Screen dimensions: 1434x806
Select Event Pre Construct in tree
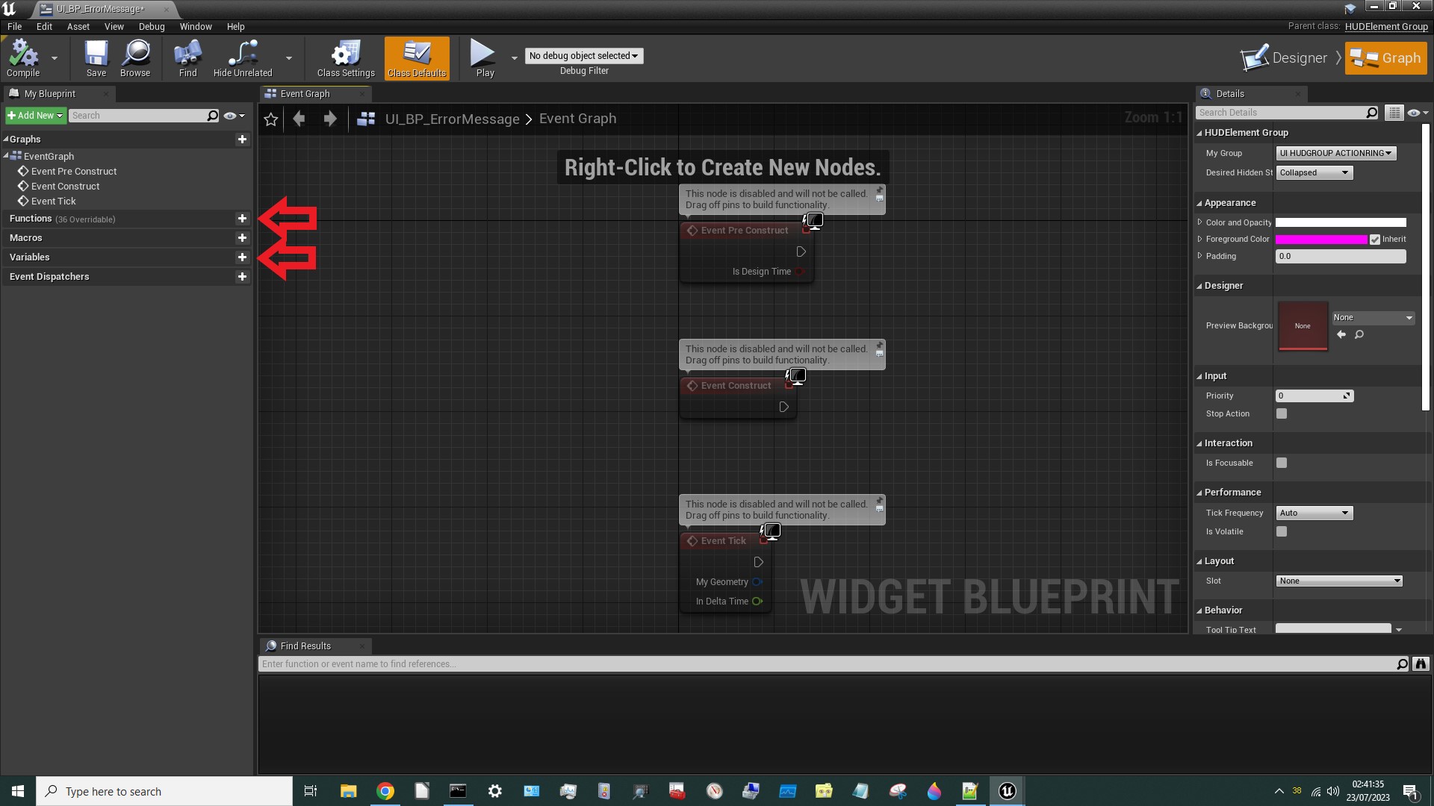point(74,172)
